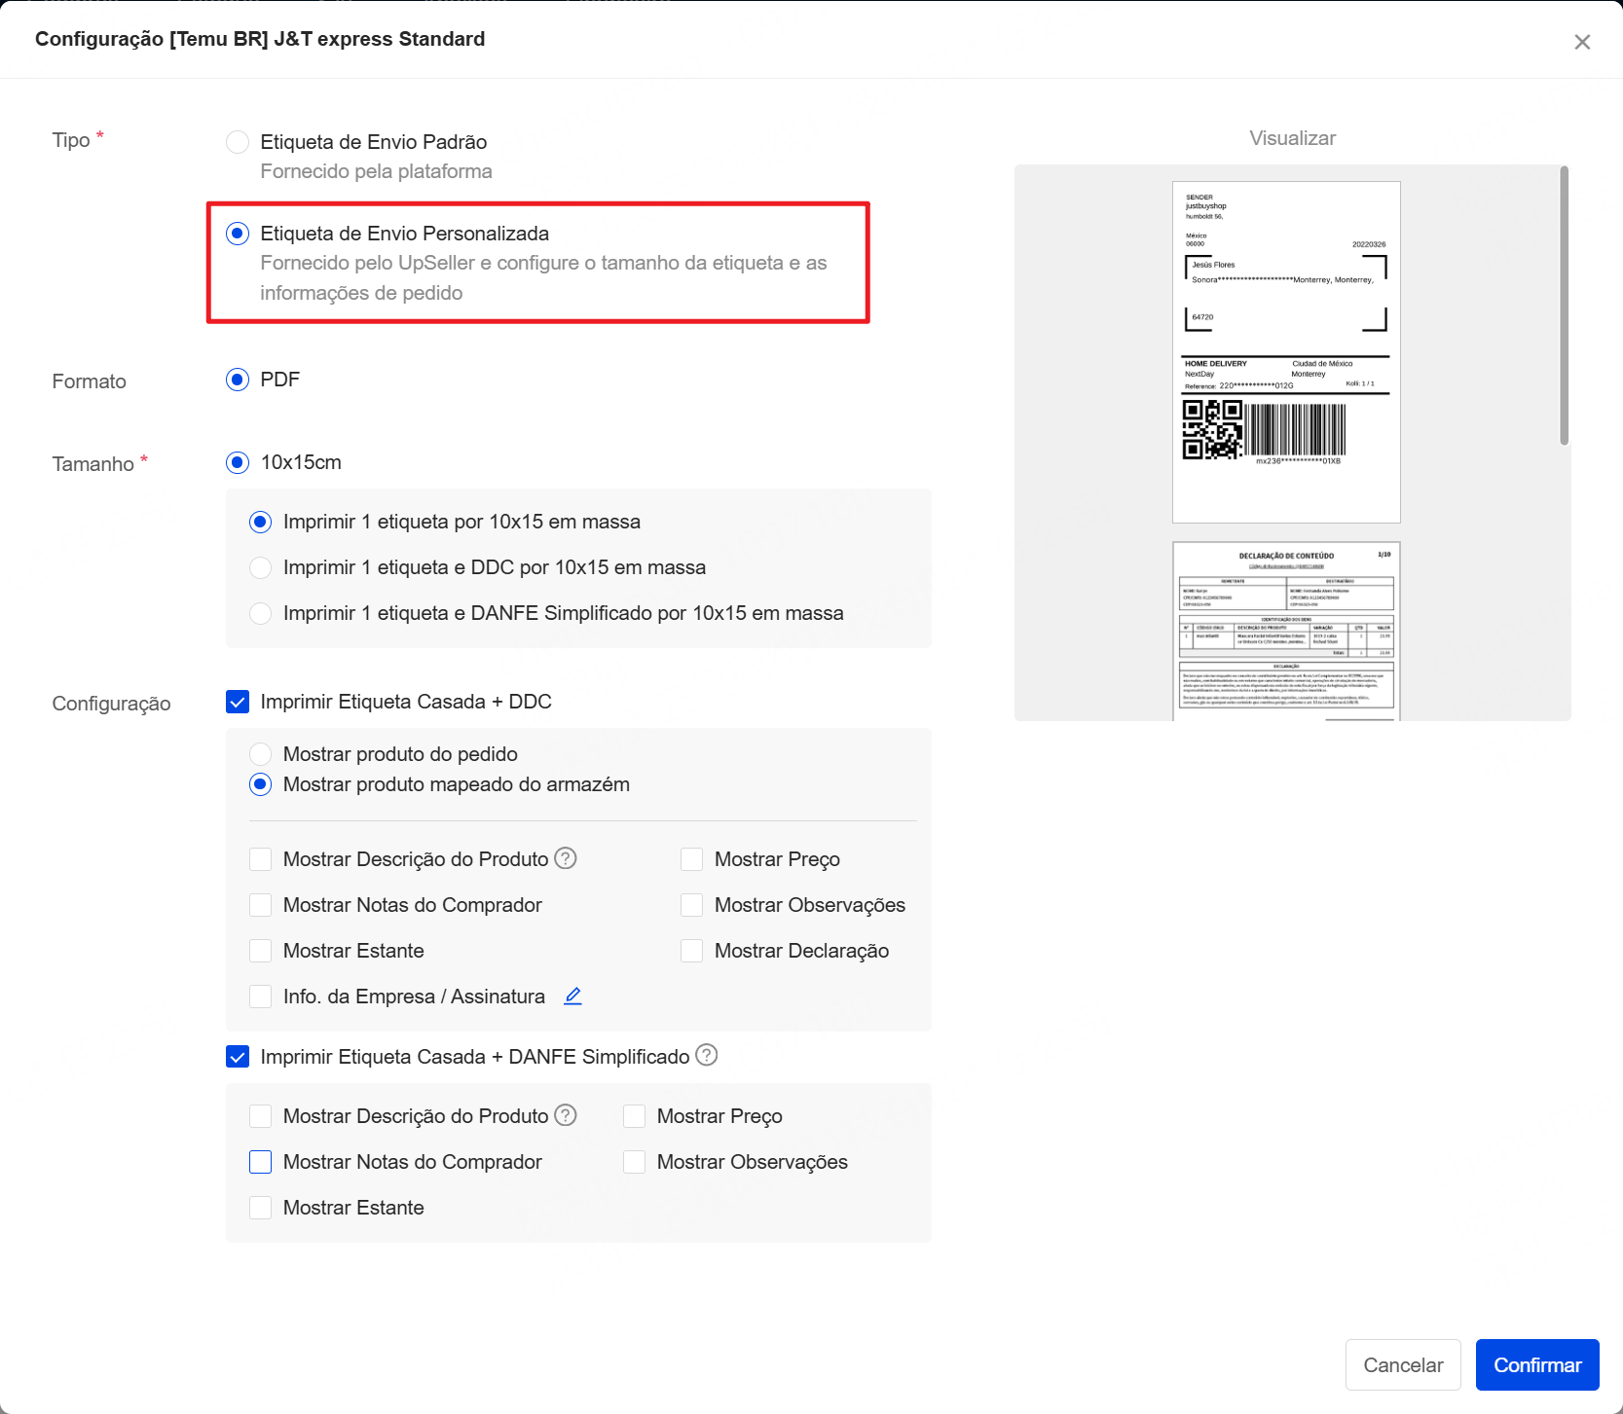1623x1414 pixels.
Task: Uncheck Imprimir Etiqueta Casada + DDC
Action: tap(238, 702)
